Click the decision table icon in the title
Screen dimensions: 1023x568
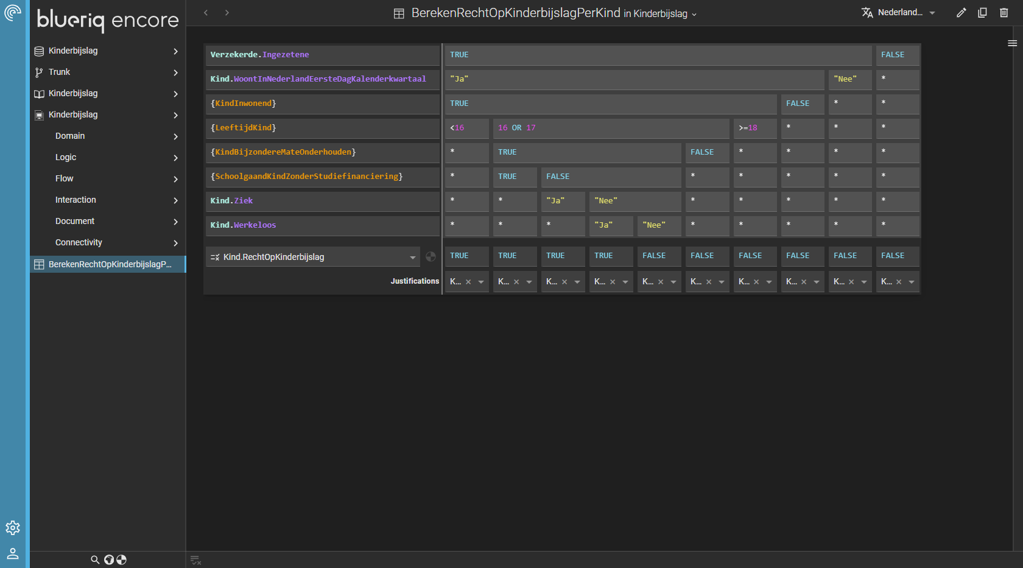tap(399, 13)
